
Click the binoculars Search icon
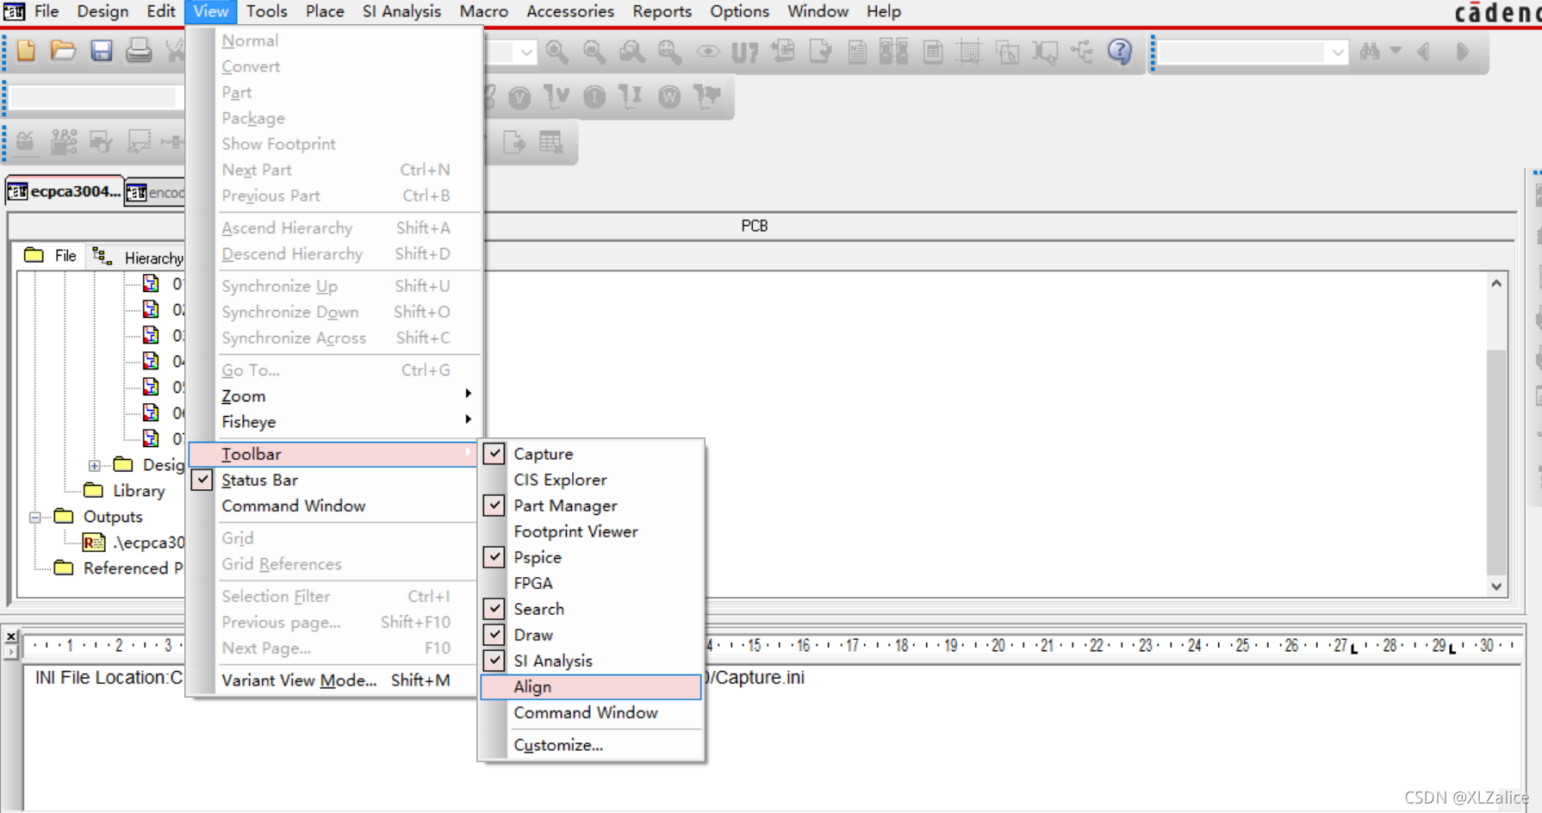[x=1370, y=52]
